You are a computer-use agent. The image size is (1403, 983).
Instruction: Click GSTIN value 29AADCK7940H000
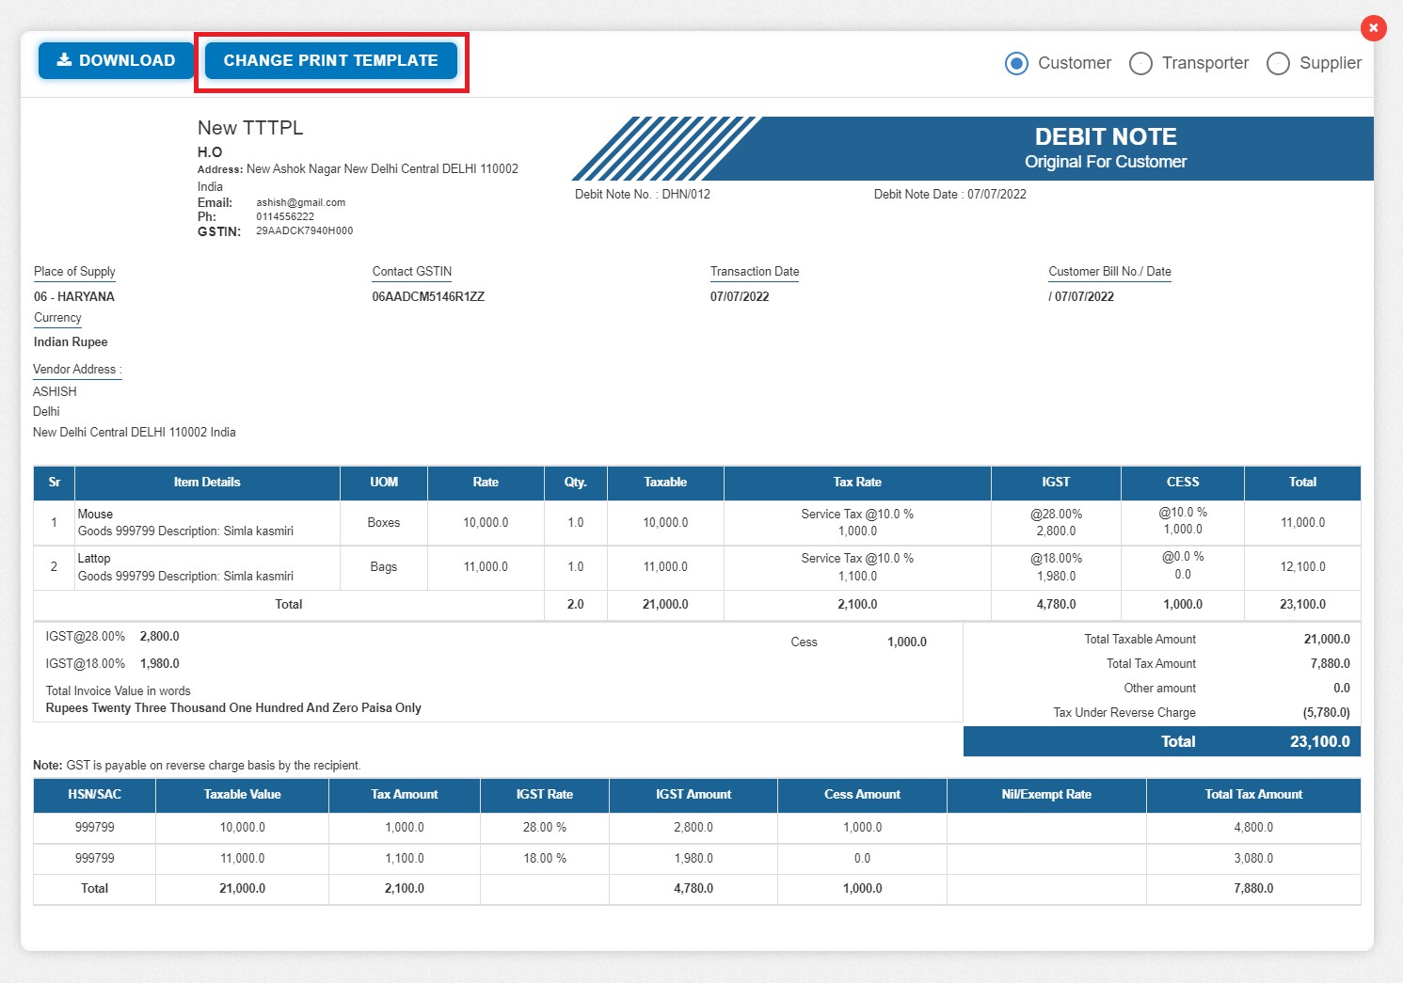pos(305,230)
